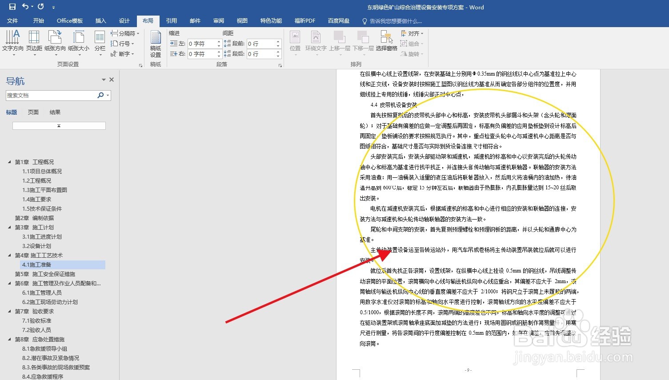The height and width of the screenshot is (380, 669).
Task: Click the 断字 hyphenation icon
Action: (124, 54)
